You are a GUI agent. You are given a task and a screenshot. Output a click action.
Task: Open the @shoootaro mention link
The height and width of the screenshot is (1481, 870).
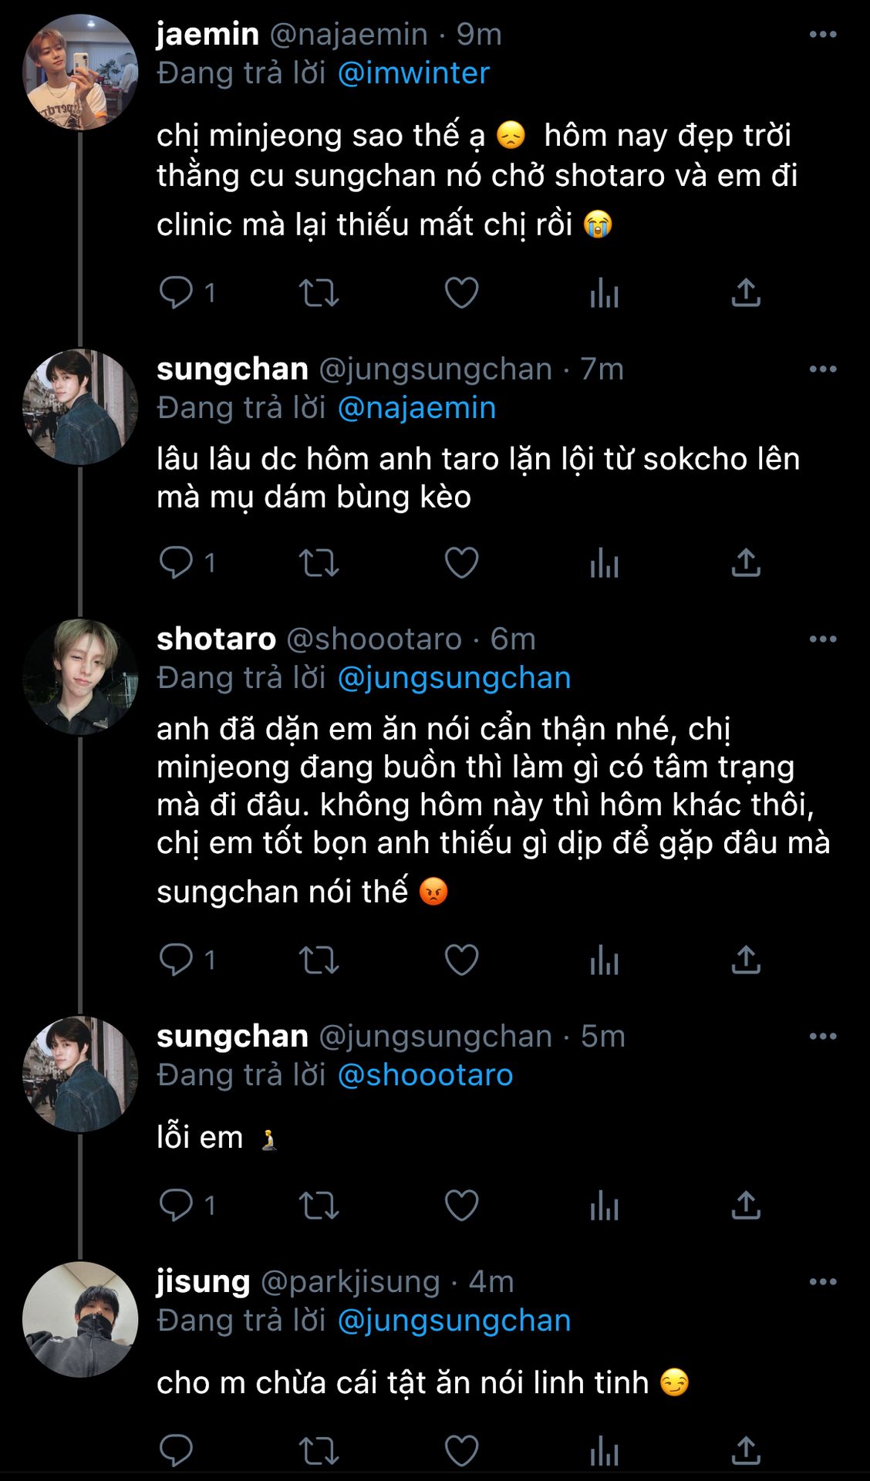pos(425,1075)
